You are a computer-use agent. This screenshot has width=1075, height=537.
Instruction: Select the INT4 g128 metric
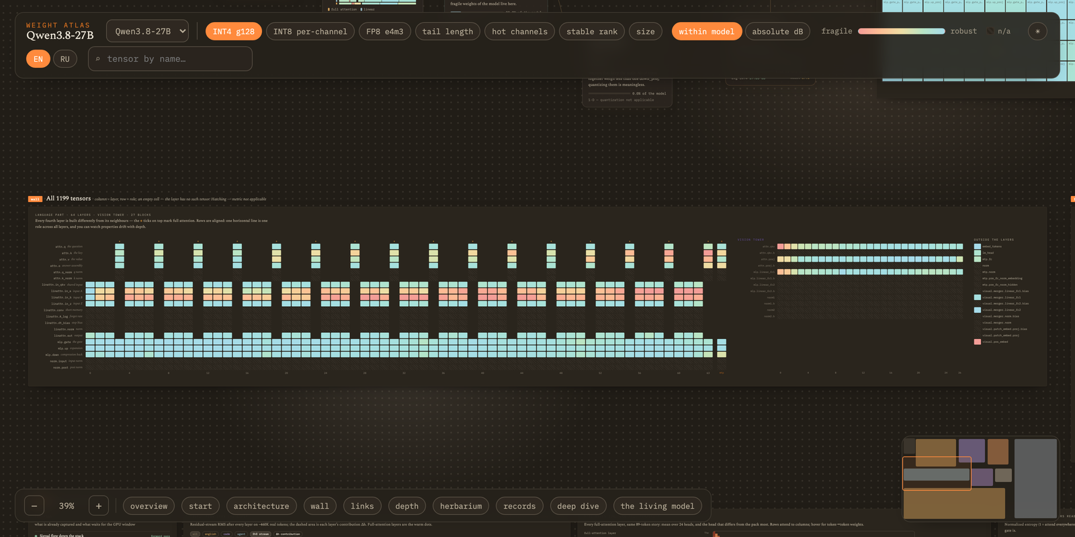coord(234,32)
